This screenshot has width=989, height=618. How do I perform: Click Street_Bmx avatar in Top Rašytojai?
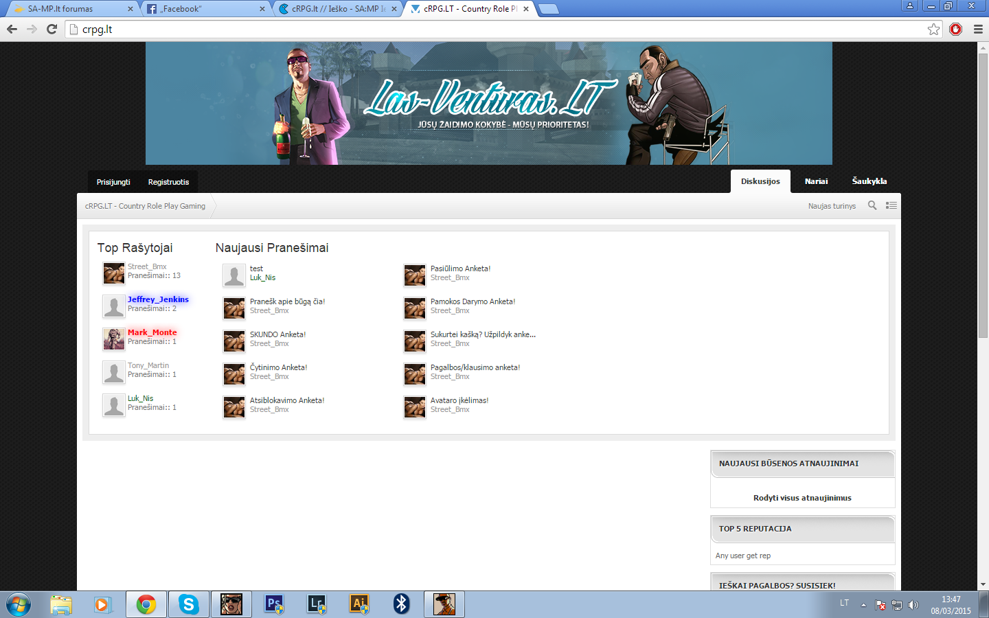pyautogui.click(x=114, y=273)
